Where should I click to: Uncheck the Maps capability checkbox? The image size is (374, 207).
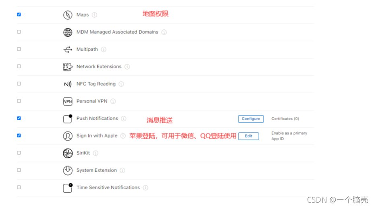point(19,14)
